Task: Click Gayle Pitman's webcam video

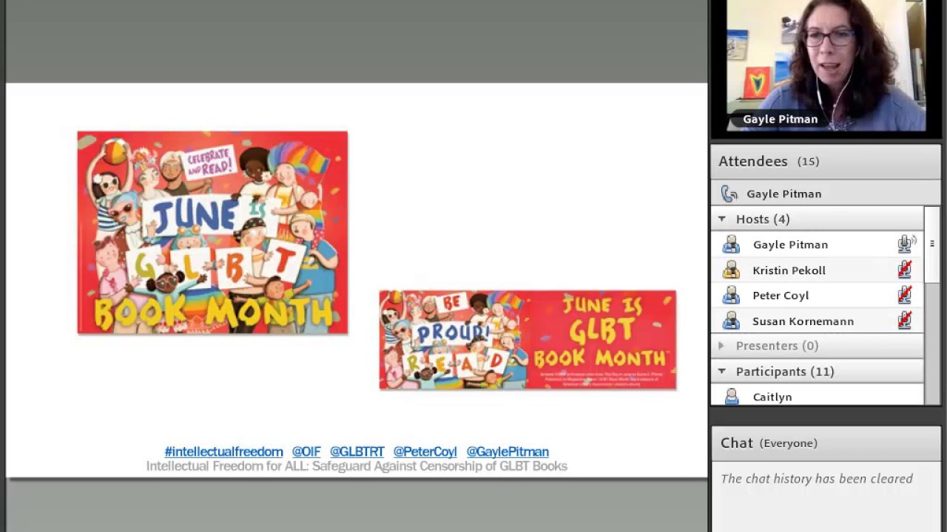Action: pos(826,66)
